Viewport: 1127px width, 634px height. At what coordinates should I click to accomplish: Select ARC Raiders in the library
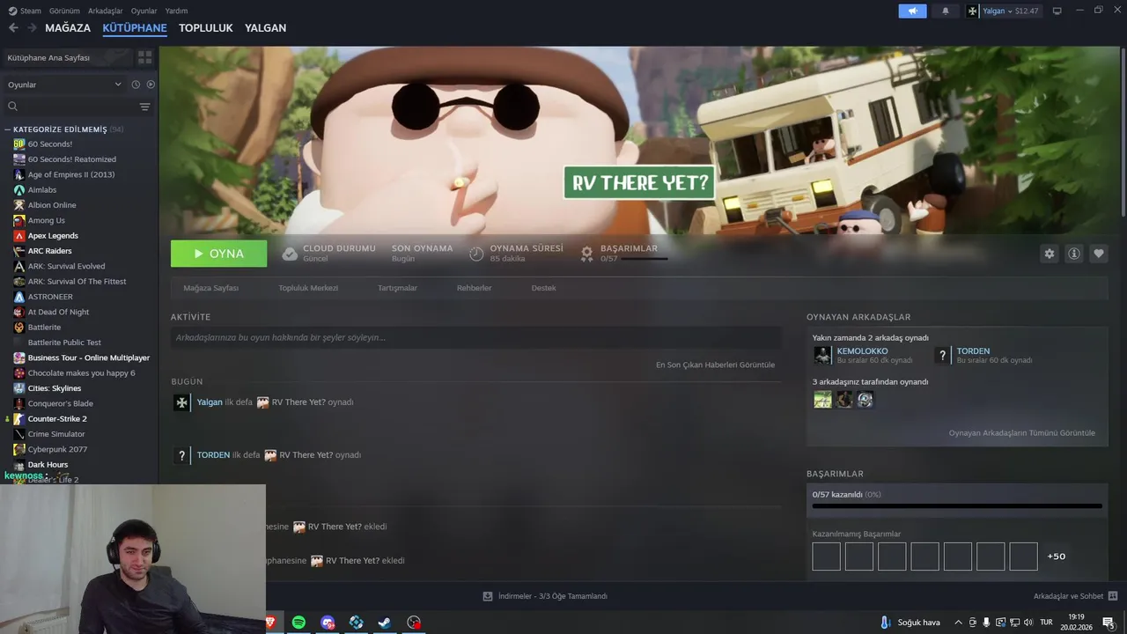point(49,251)
